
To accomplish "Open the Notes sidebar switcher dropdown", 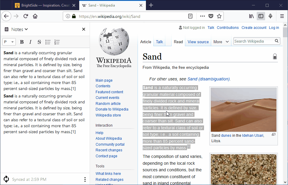I will 19,29.
